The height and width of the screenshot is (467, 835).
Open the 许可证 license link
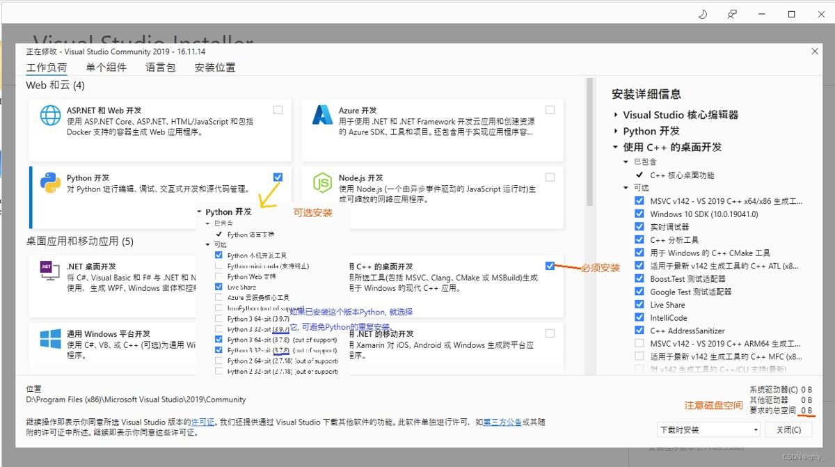(203, 422)
